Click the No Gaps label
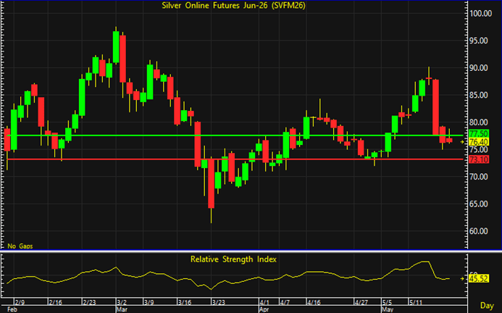This screenshot has height=313, width=502. click(20, 246)
